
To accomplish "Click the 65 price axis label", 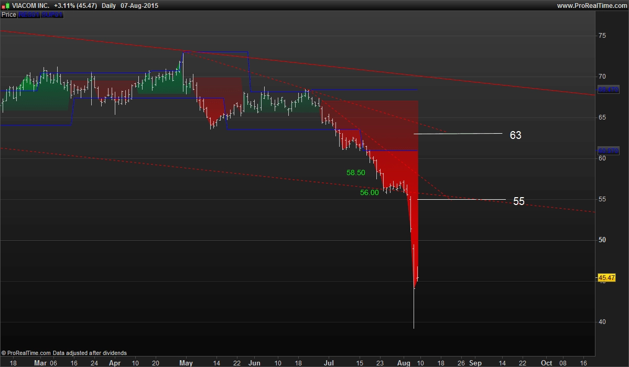I will (602, 117).
